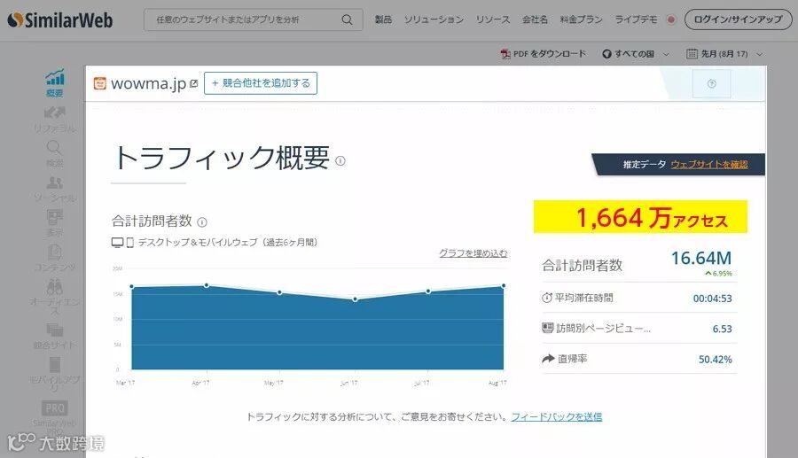This screenshot has width=798, height=458.
Task: Select the オーディエンス binoculars sidebar icon
Action: [54, 287]
